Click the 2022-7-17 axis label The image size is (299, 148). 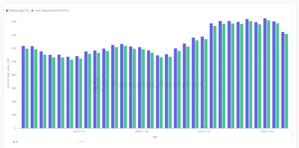(x=204, y=131)
